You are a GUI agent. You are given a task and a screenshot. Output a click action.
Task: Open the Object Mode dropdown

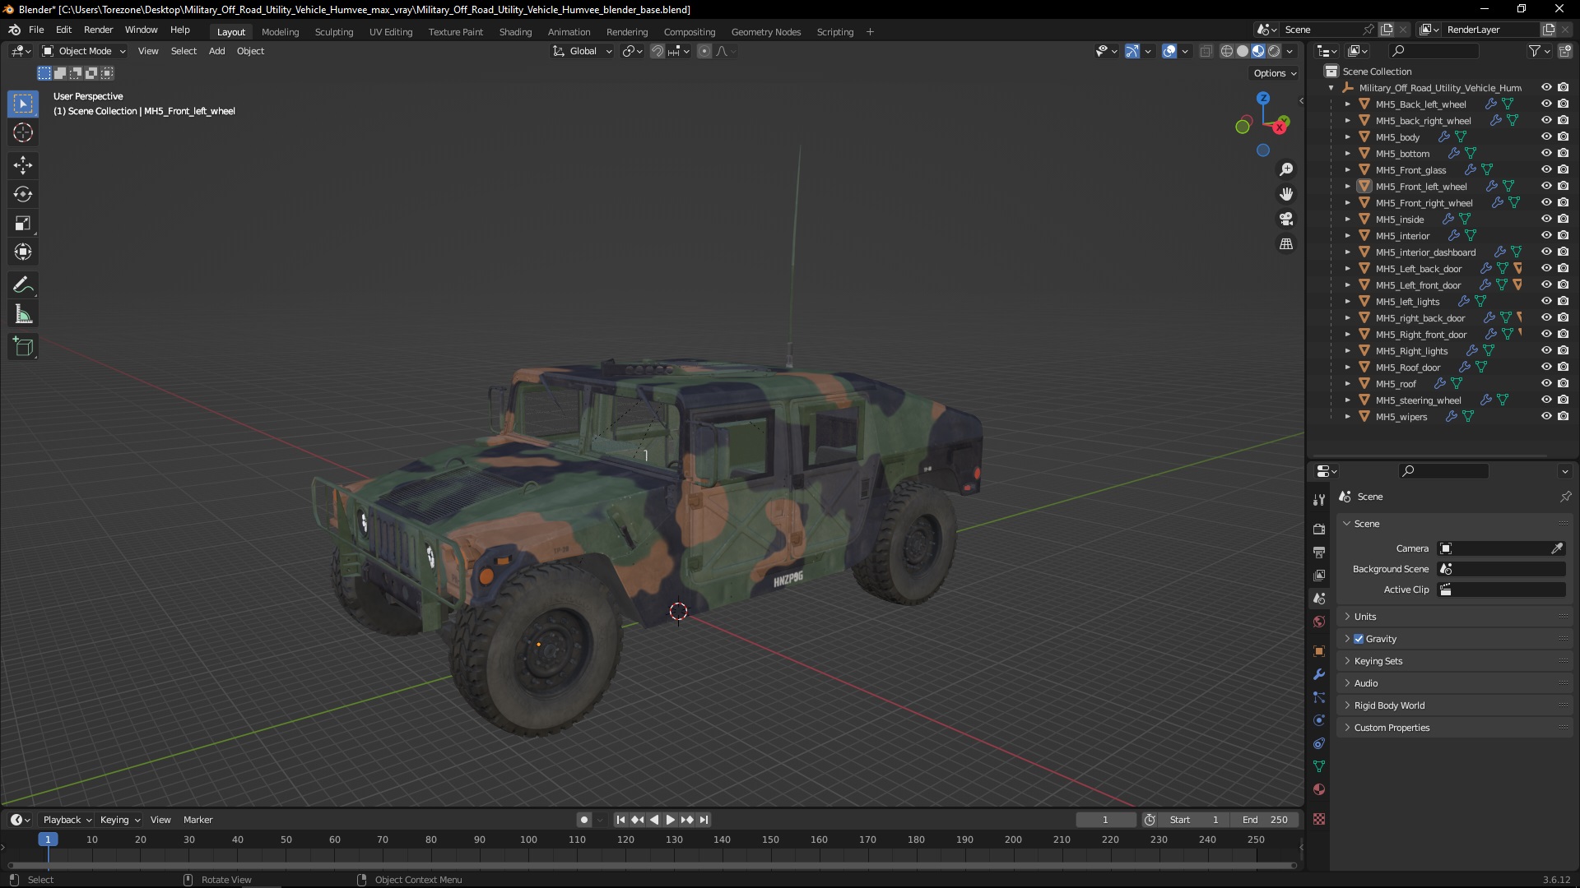pos(83,51)
